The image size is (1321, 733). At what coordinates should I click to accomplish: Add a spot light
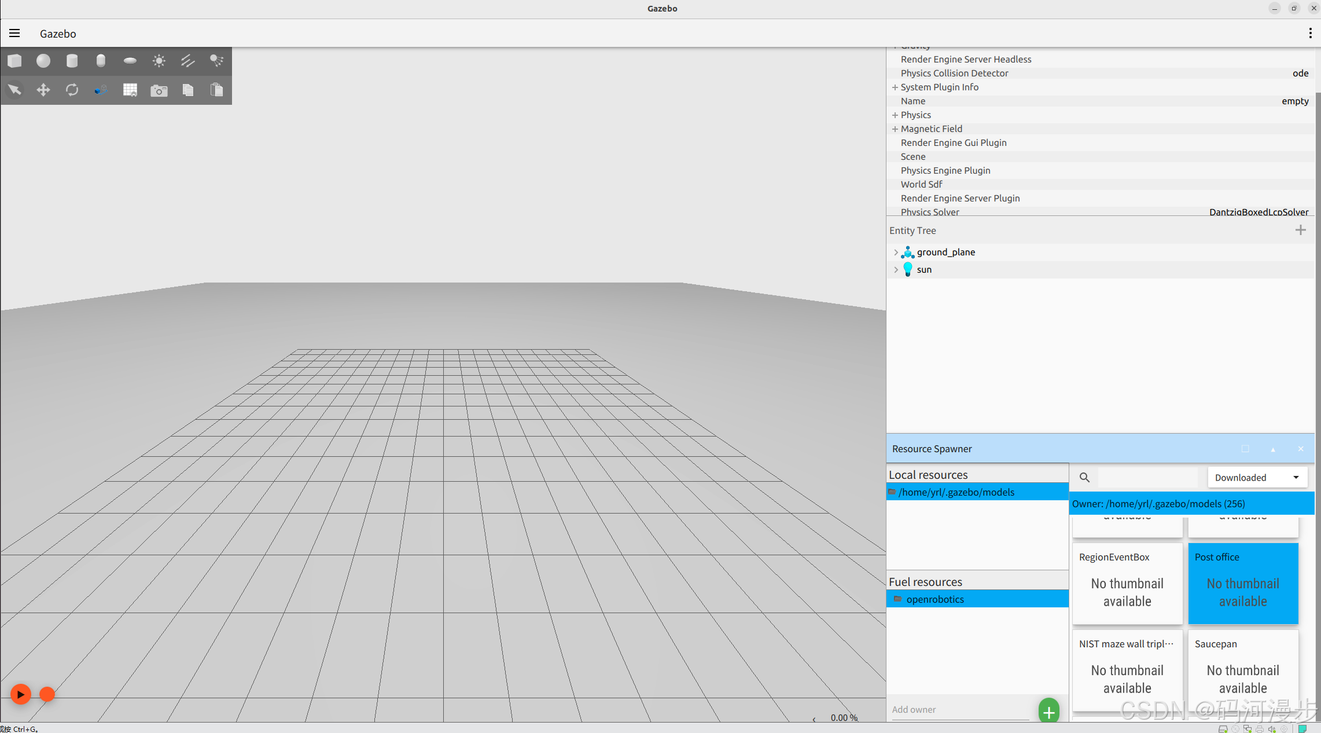tap(216, 61)
